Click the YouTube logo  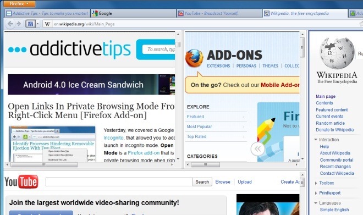tap(21, 181)
